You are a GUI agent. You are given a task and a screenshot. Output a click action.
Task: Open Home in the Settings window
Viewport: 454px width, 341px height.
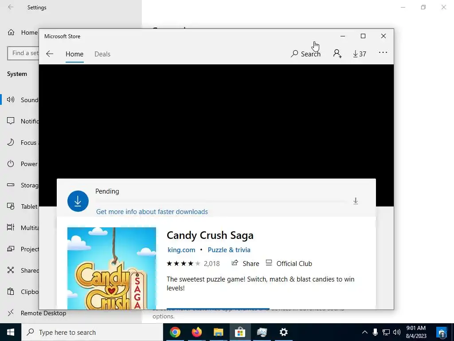23,32
